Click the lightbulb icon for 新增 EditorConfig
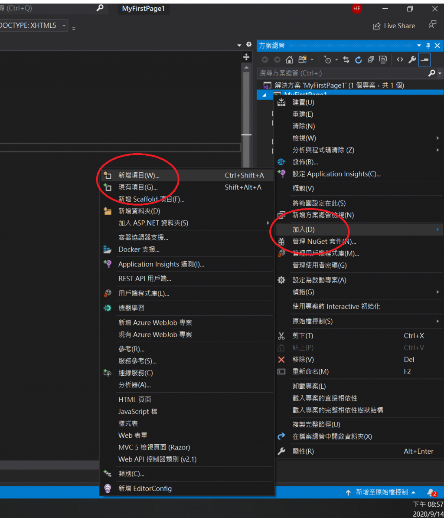Image resolution: width=444 pixels, height=518 pixels. [107, 488]
